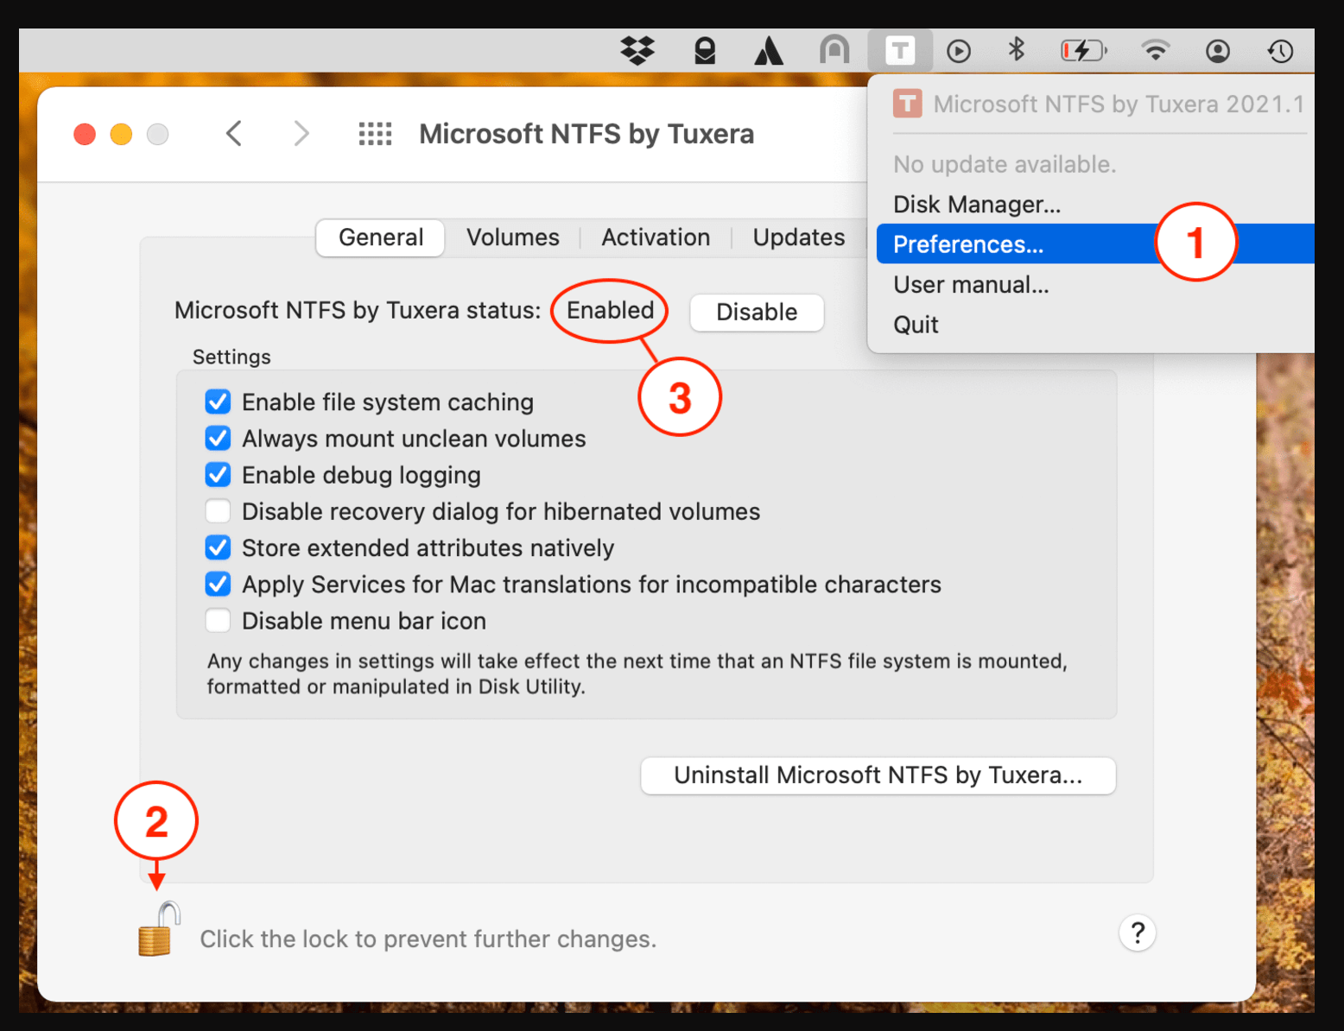Click Uninstall Microsoft NTFS by Tuxera button
This screenshot has width=1344, height=1031.
[x=878, y=775]
